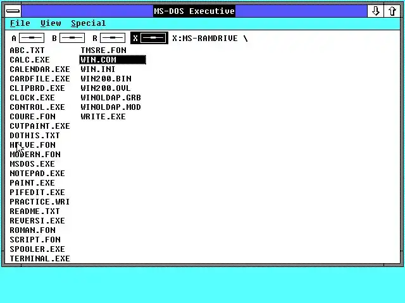Select ROMAN.FON font file

click(32, 230)
